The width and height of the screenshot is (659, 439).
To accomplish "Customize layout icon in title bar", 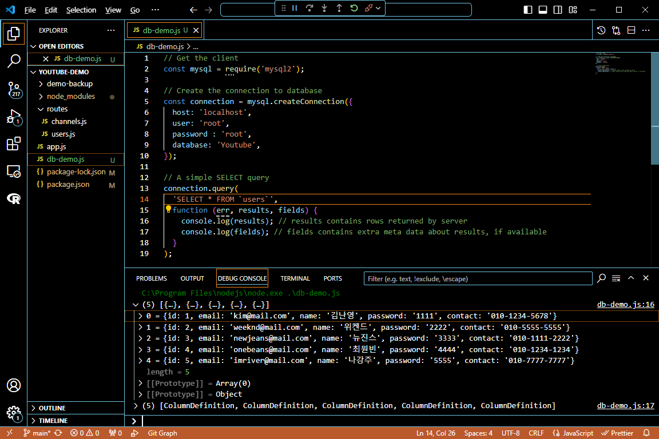I will tap(573, 10).
